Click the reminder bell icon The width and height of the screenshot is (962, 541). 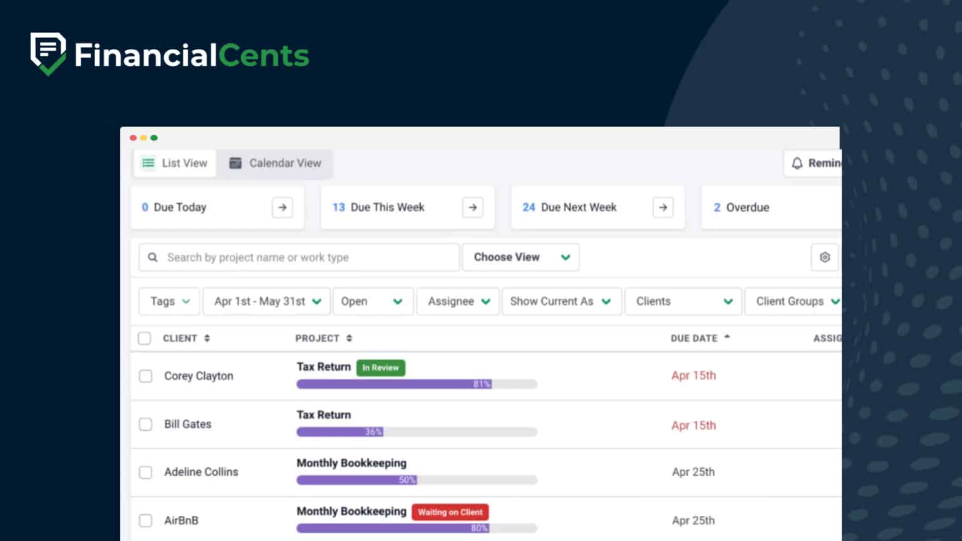point(798,163)
